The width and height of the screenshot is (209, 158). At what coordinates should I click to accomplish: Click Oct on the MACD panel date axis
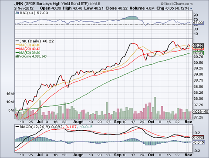151,155
